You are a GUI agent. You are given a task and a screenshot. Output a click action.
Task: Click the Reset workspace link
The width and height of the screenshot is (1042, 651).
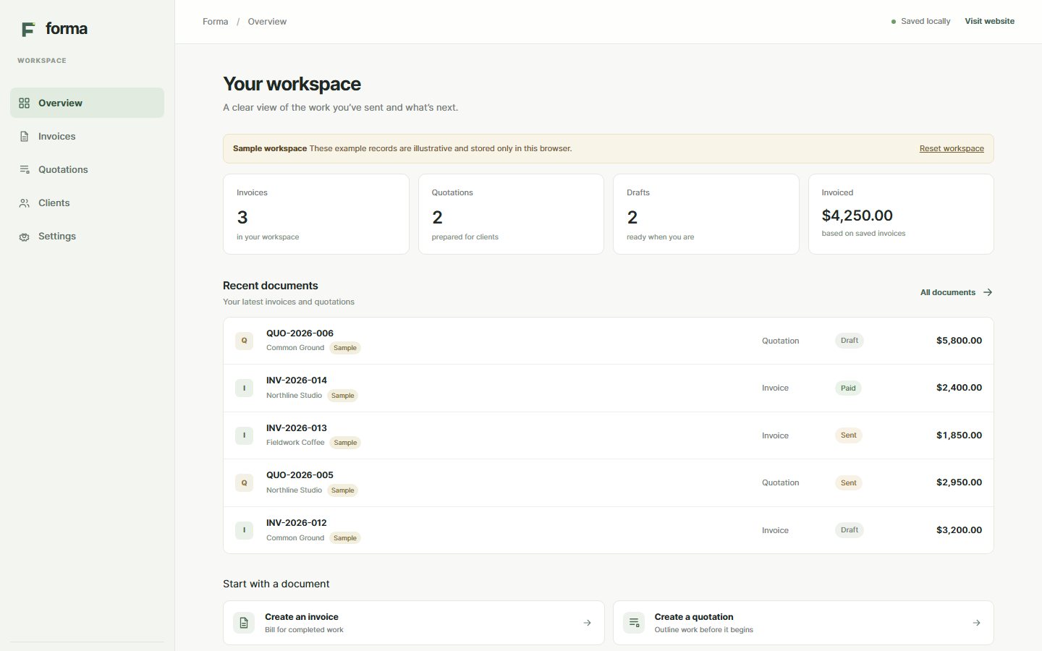952,148
